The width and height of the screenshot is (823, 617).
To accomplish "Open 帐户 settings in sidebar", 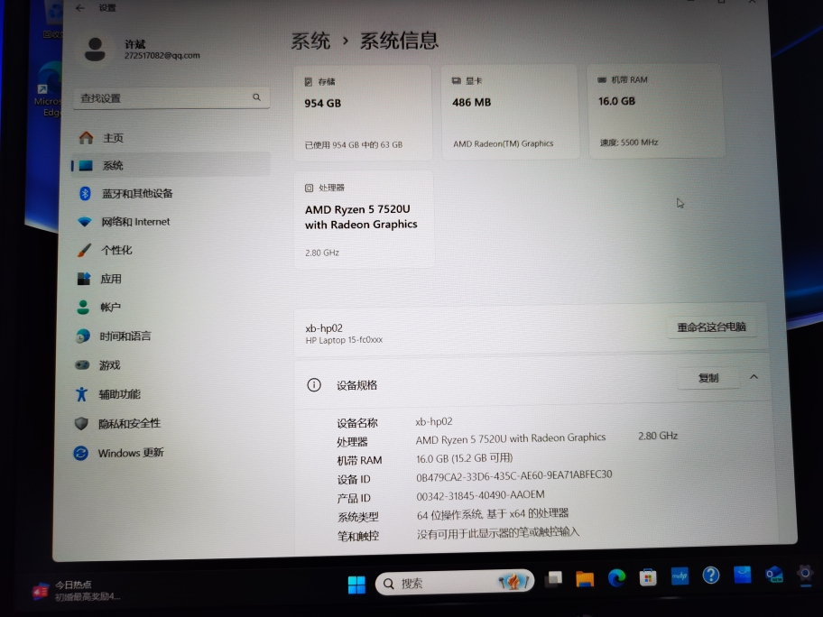I will click(171, 307).
